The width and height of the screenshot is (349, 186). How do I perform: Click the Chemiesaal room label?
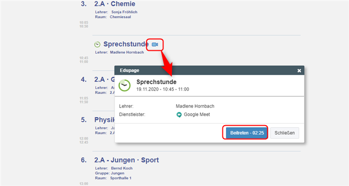tap(120, 17)
